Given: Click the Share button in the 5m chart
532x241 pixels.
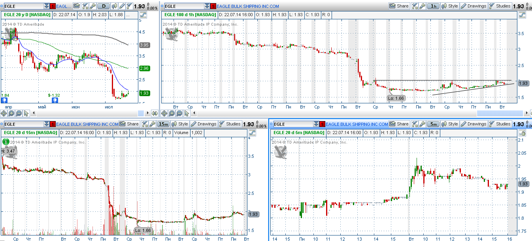Looking at the screenshot, I should pyautogui.click(x=399, y=124).
